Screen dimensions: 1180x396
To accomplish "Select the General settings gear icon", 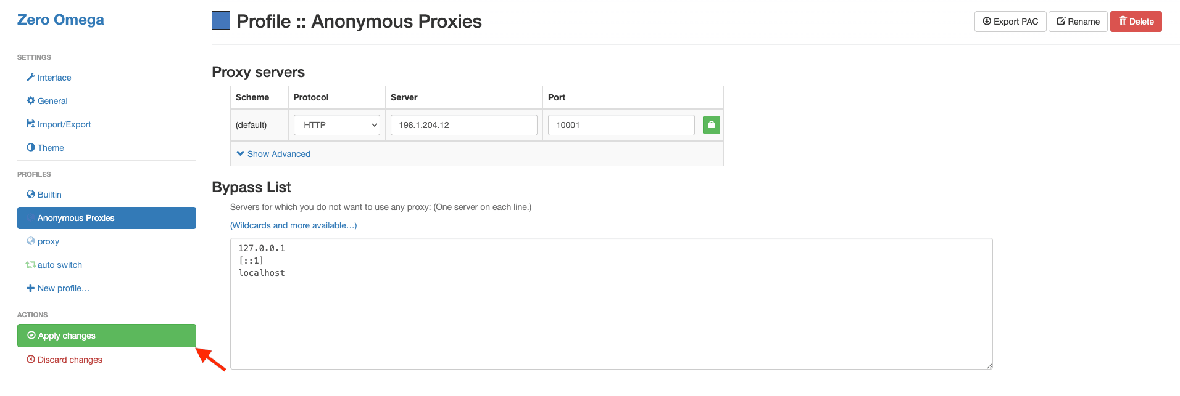I will (30, 100).
